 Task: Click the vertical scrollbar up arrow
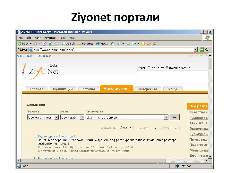click(210, 55)
